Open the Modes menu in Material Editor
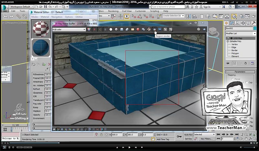 [35, 17]
